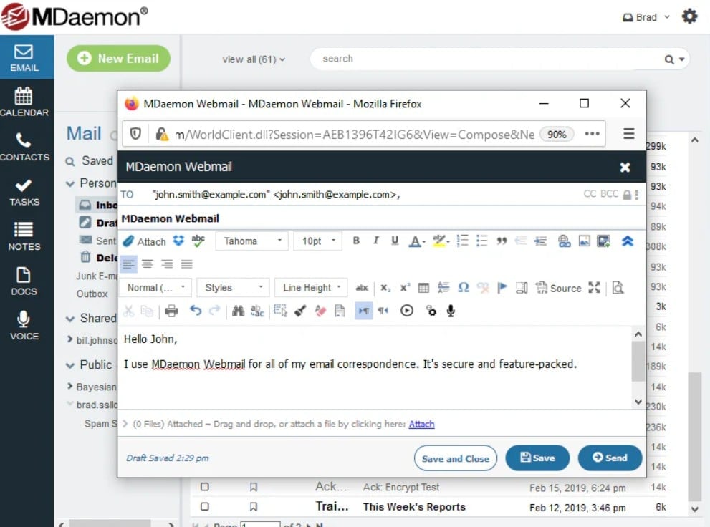Viewport: 710px width, 527px height.
Task: Select checkbox for This Week's Reports email
Action: point(205,506)
